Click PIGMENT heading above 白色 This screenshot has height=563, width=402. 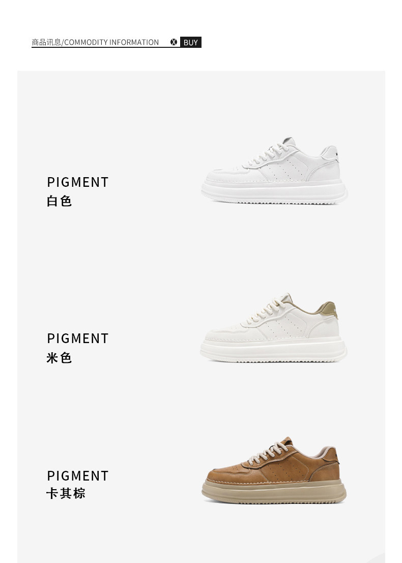[x=77, y=182]
